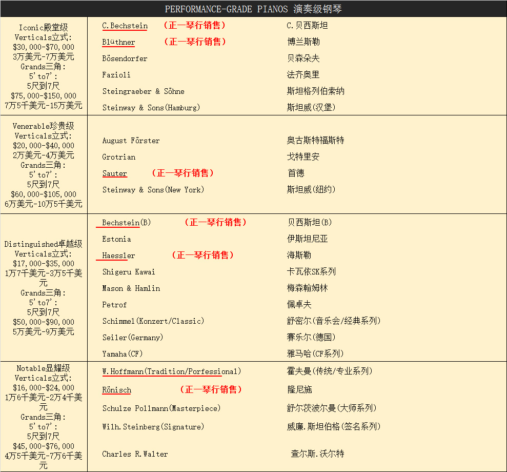This screenshot has width=507, height=472.
Task: Select the Mason & Hamlin entry
Action: [131, 288]
